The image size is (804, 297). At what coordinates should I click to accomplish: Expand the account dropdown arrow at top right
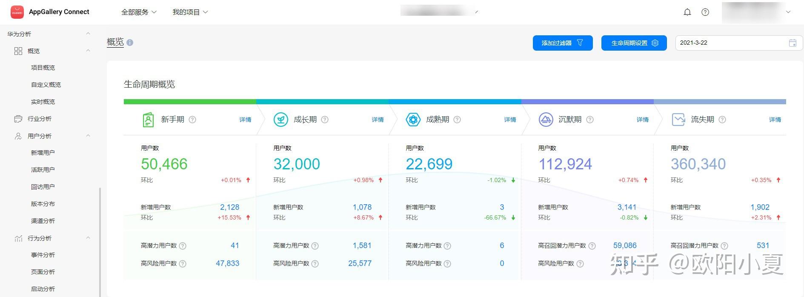[788, 12]
